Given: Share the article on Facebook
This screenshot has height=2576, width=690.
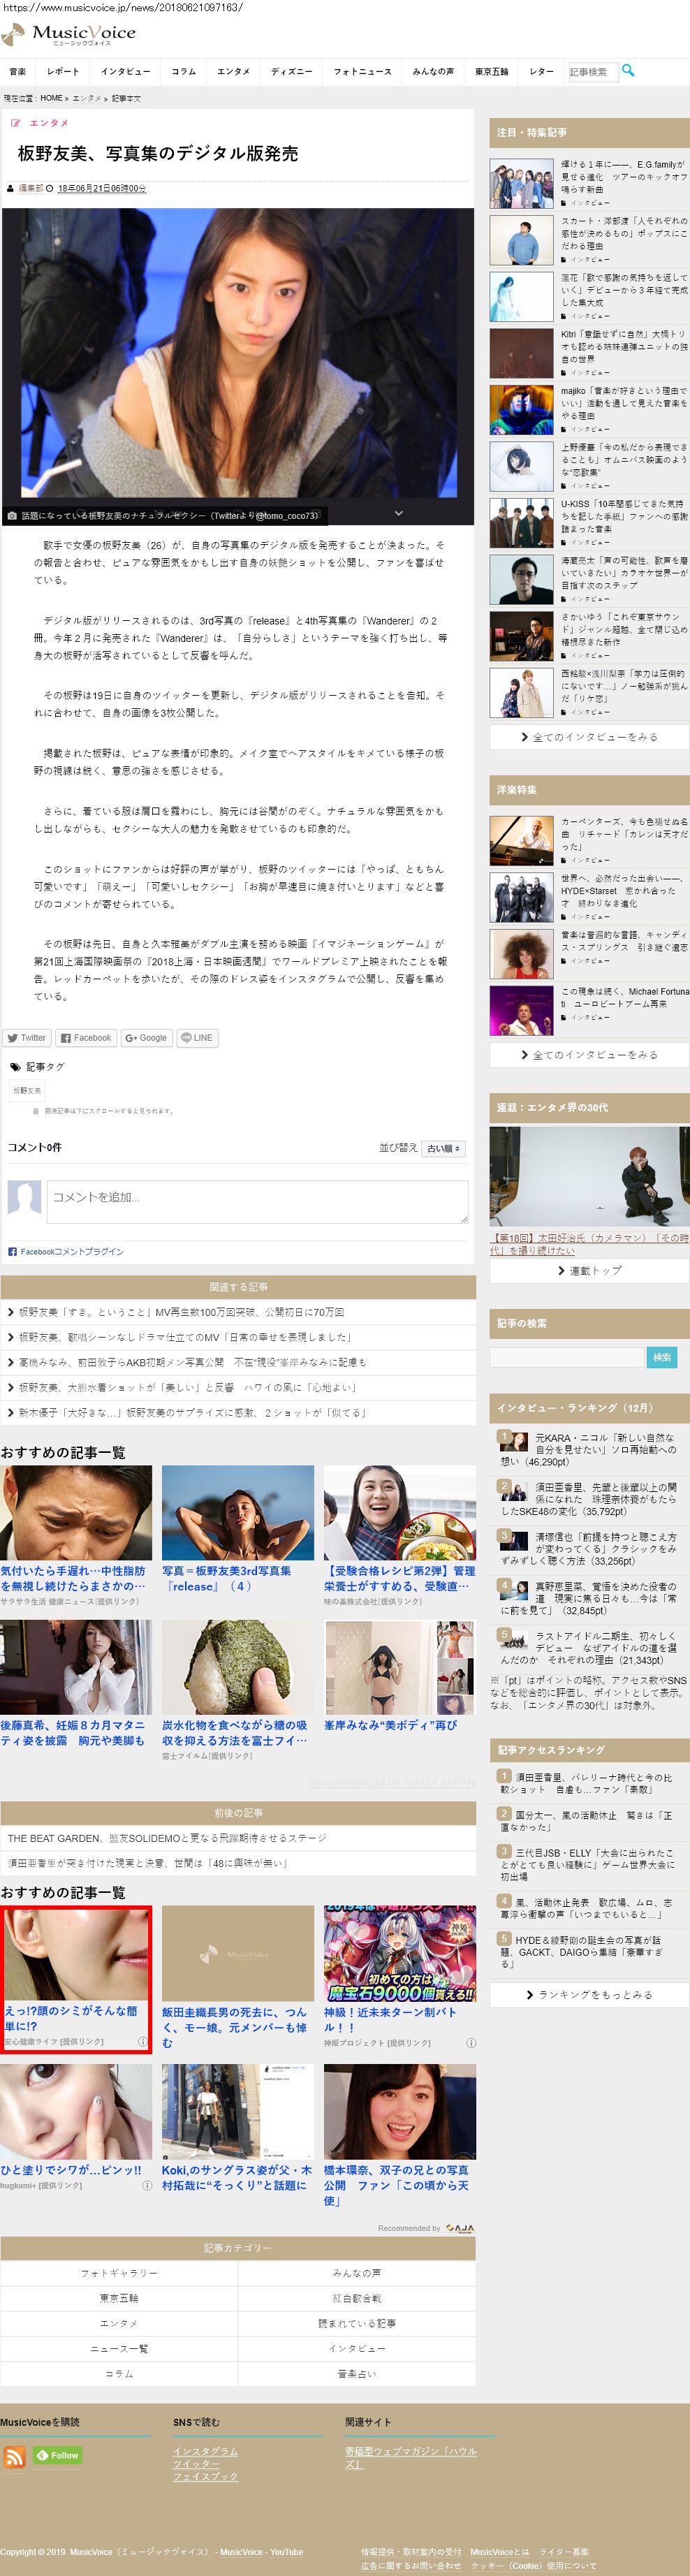Looking at the screenshot, I should tap(85, 1038).
